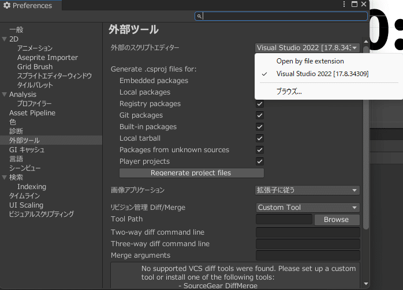Open the external script editor dropdown
Image resolution: width=403 pixels, height=290 pixels.
click(x=307, y=48)
